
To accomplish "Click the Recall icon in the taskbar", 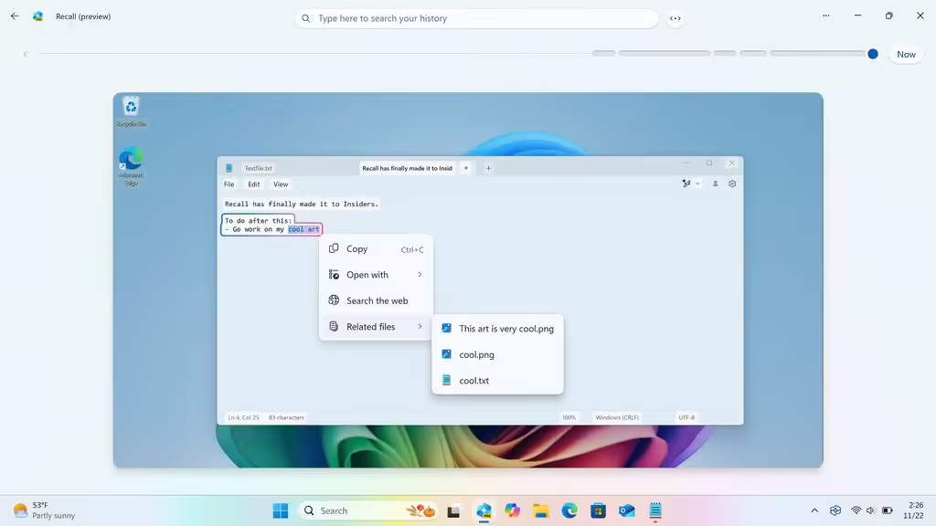I will (x=484, y=510).
